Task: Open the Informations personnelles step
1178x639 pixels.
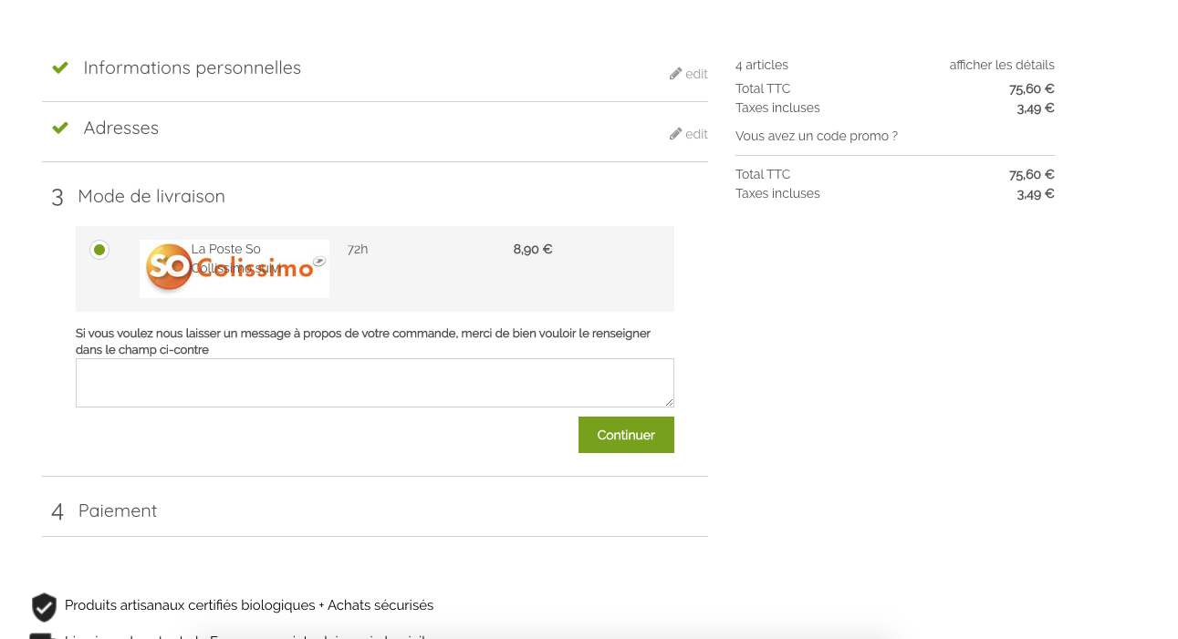Action: (192, 68)
